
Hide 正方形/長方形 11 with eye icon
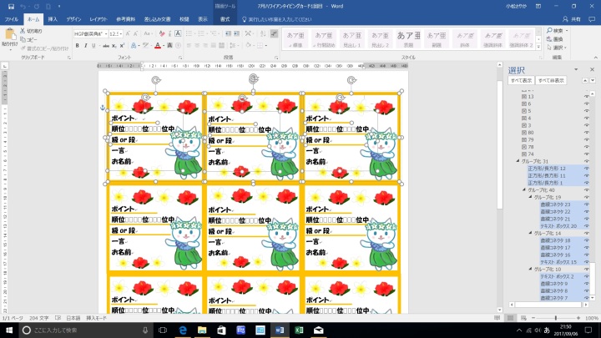click(x=587, y=175)
